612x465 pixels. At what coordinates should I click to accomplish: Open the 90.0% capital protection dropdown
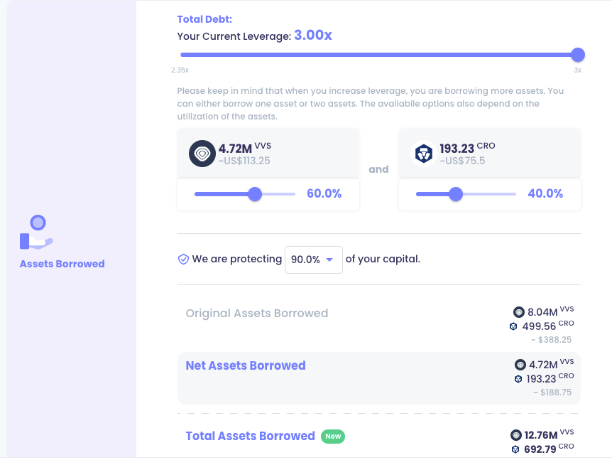tap(313, 260)
